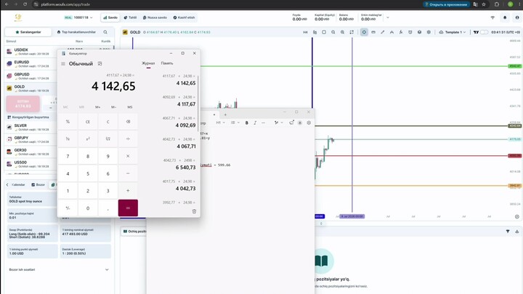Search symbols with the magnifier icon
The height and width of the screenshot is (294, 523).
pos(105,32)
